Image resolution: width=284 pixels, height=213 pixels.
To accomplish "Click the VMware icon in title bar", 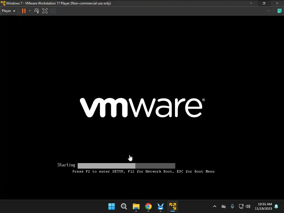I will 3,3.
